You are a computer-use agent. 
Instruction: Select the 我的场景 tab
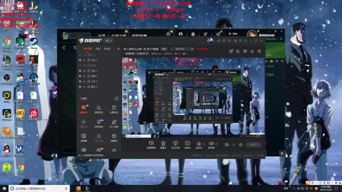click(x=88, y=49)
